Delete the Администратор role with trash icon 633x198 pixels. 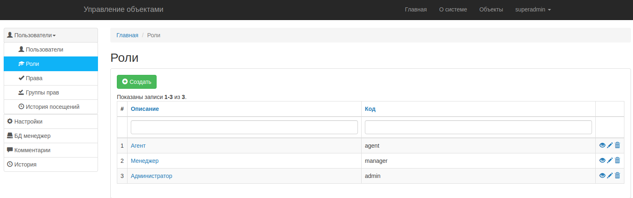(617, 175)
